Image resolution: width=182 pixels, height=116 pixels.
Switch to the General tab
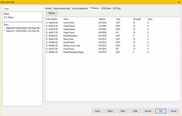pos(48,8)
